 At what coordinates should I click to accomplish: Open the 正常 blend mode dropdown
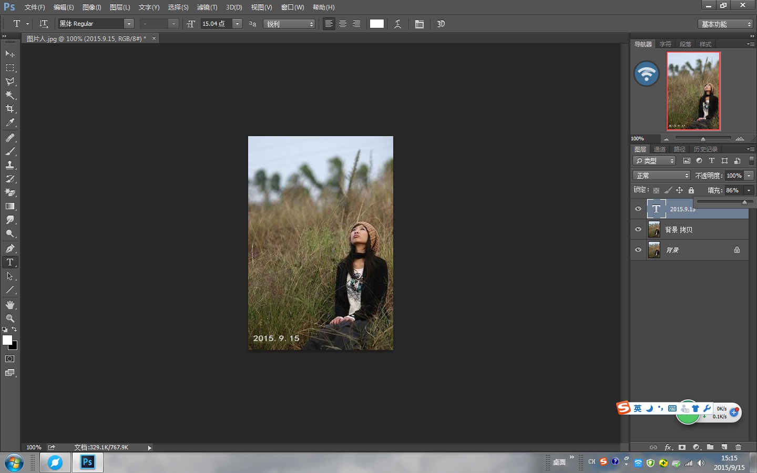(x=661, y=176)
